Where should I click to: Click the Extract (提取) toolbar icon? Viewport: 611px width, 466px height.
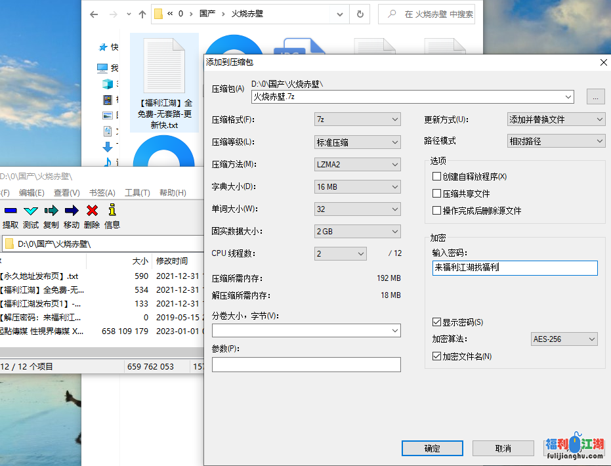click(x=11, y=211)
